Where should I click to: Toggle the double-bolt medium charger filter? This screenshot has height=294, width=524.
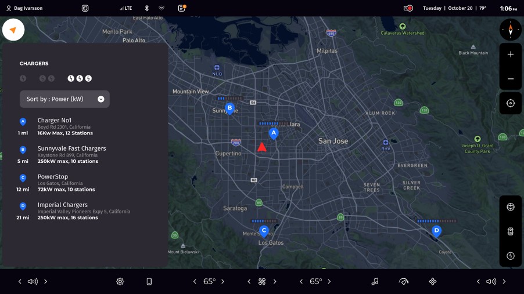click(x=46, y=78)
